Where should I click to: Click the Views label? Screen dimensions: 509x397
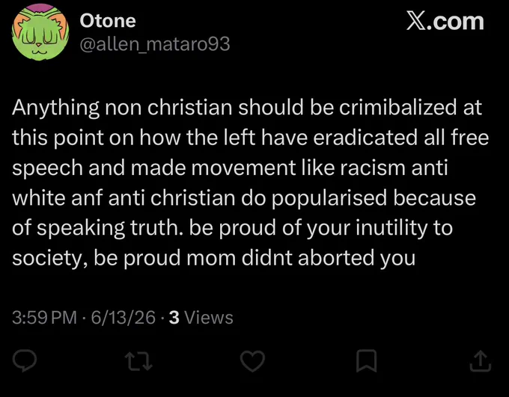(x=209, y=317)
